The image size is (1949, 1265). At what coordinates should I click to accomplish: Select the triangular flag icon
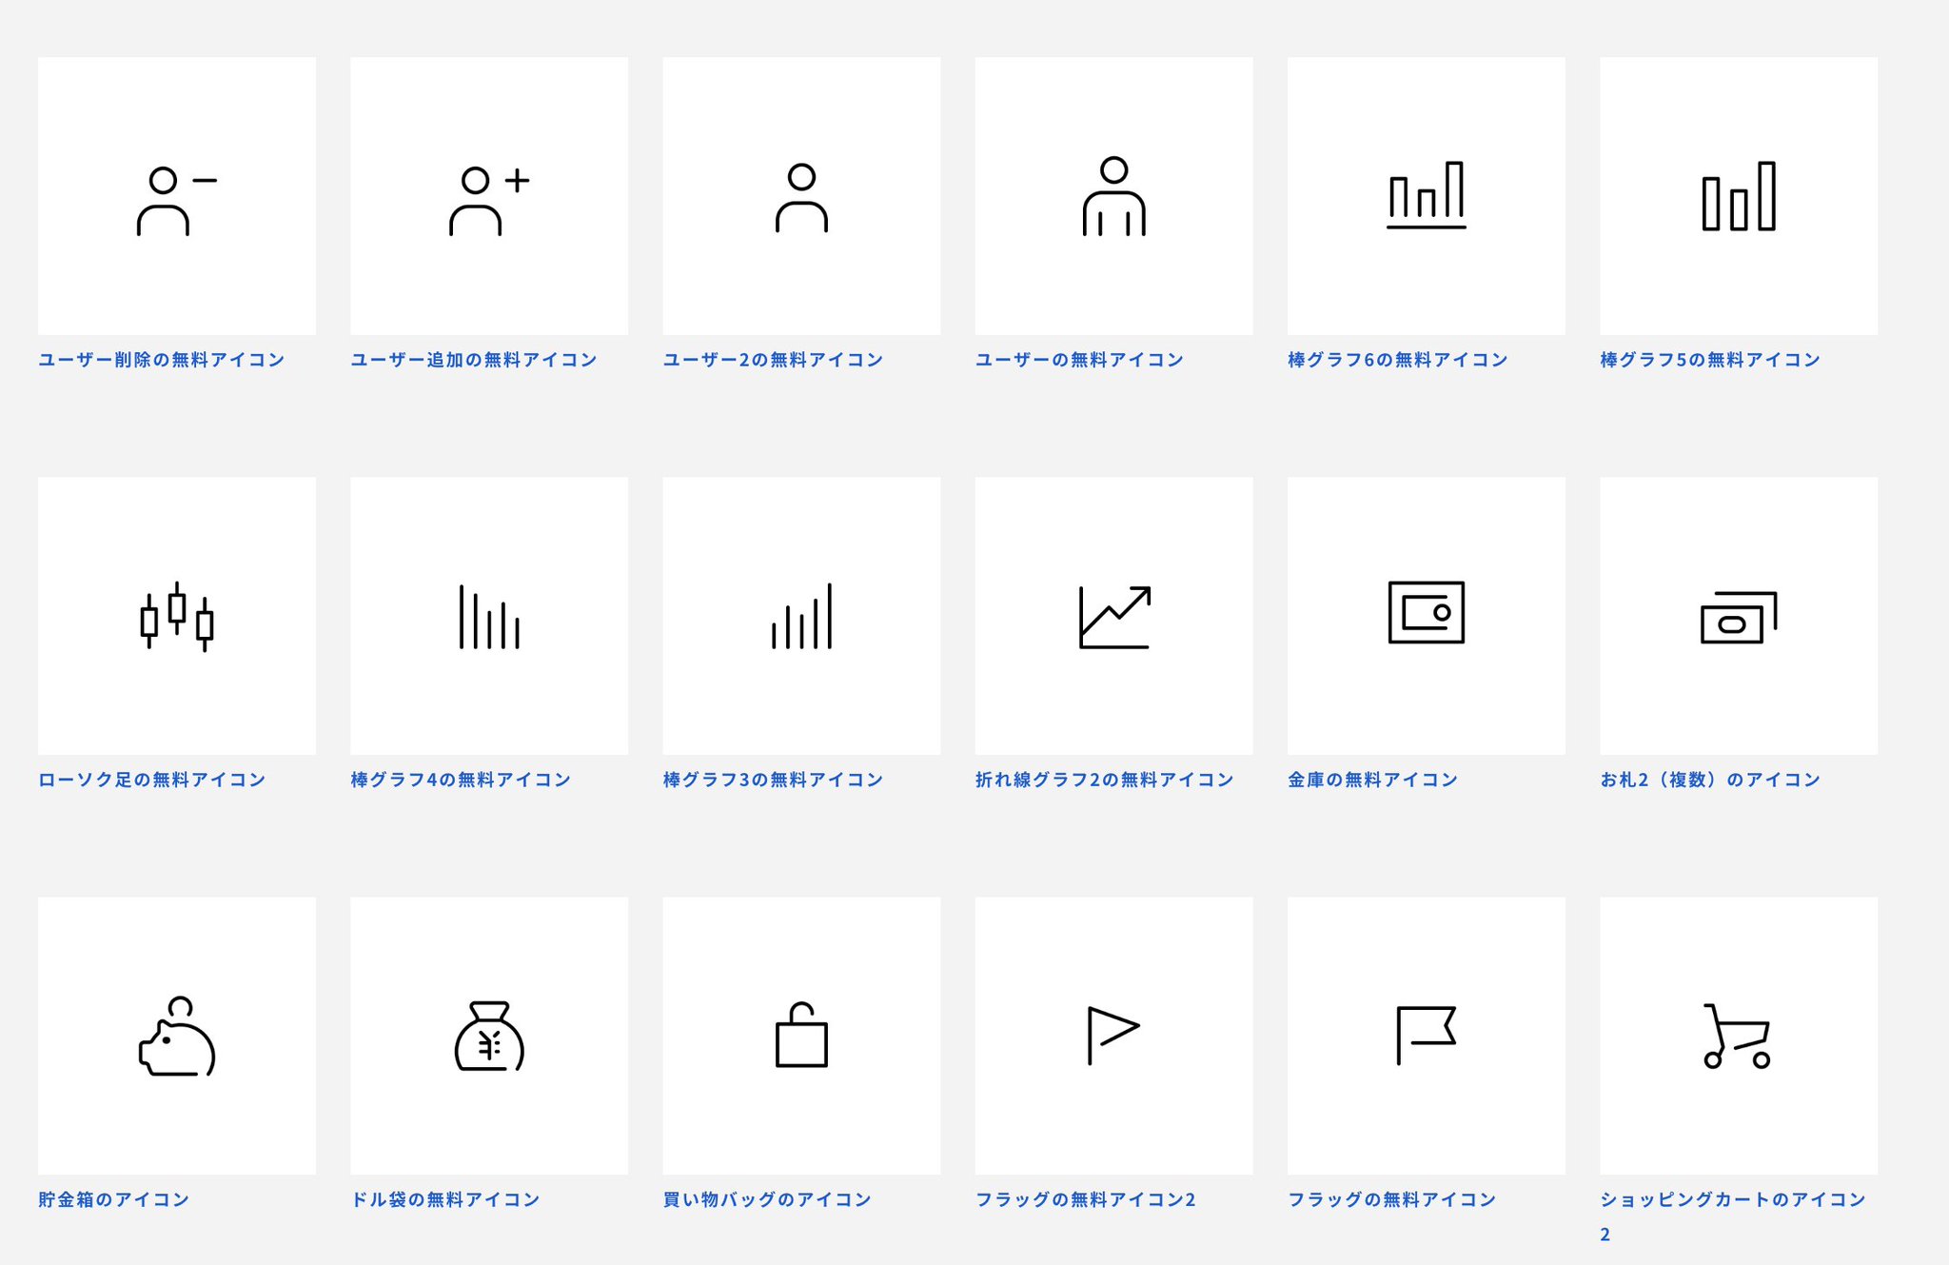(x=1113, y=1036)
